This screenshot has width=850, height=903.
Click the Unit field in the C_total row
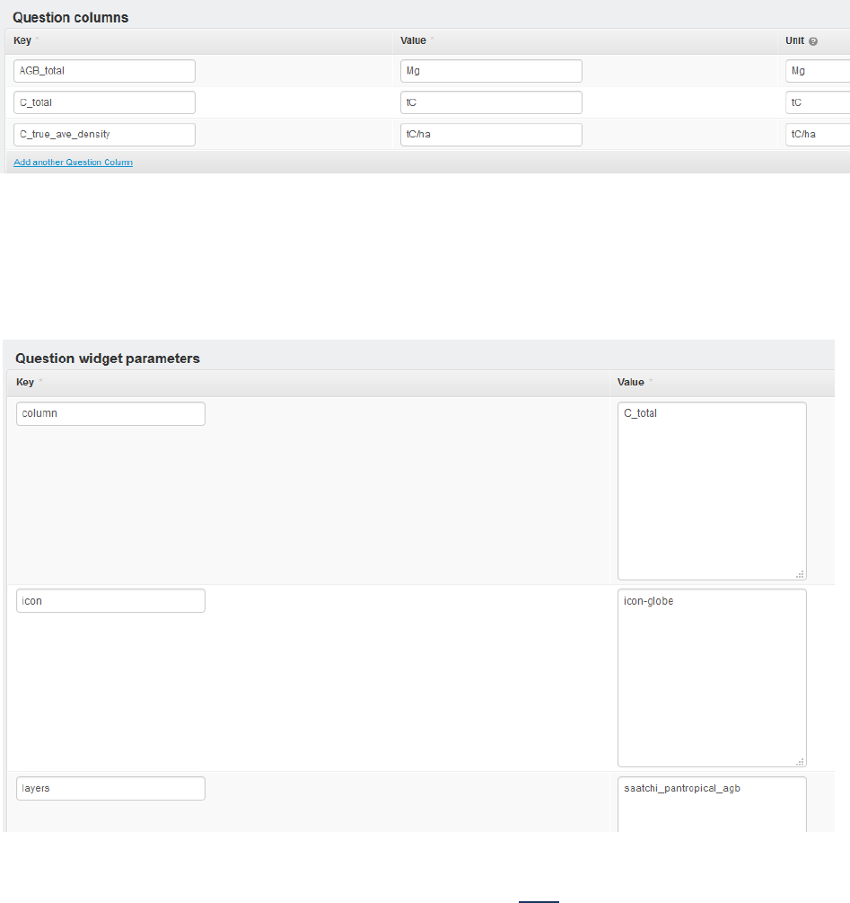(817, 102)
